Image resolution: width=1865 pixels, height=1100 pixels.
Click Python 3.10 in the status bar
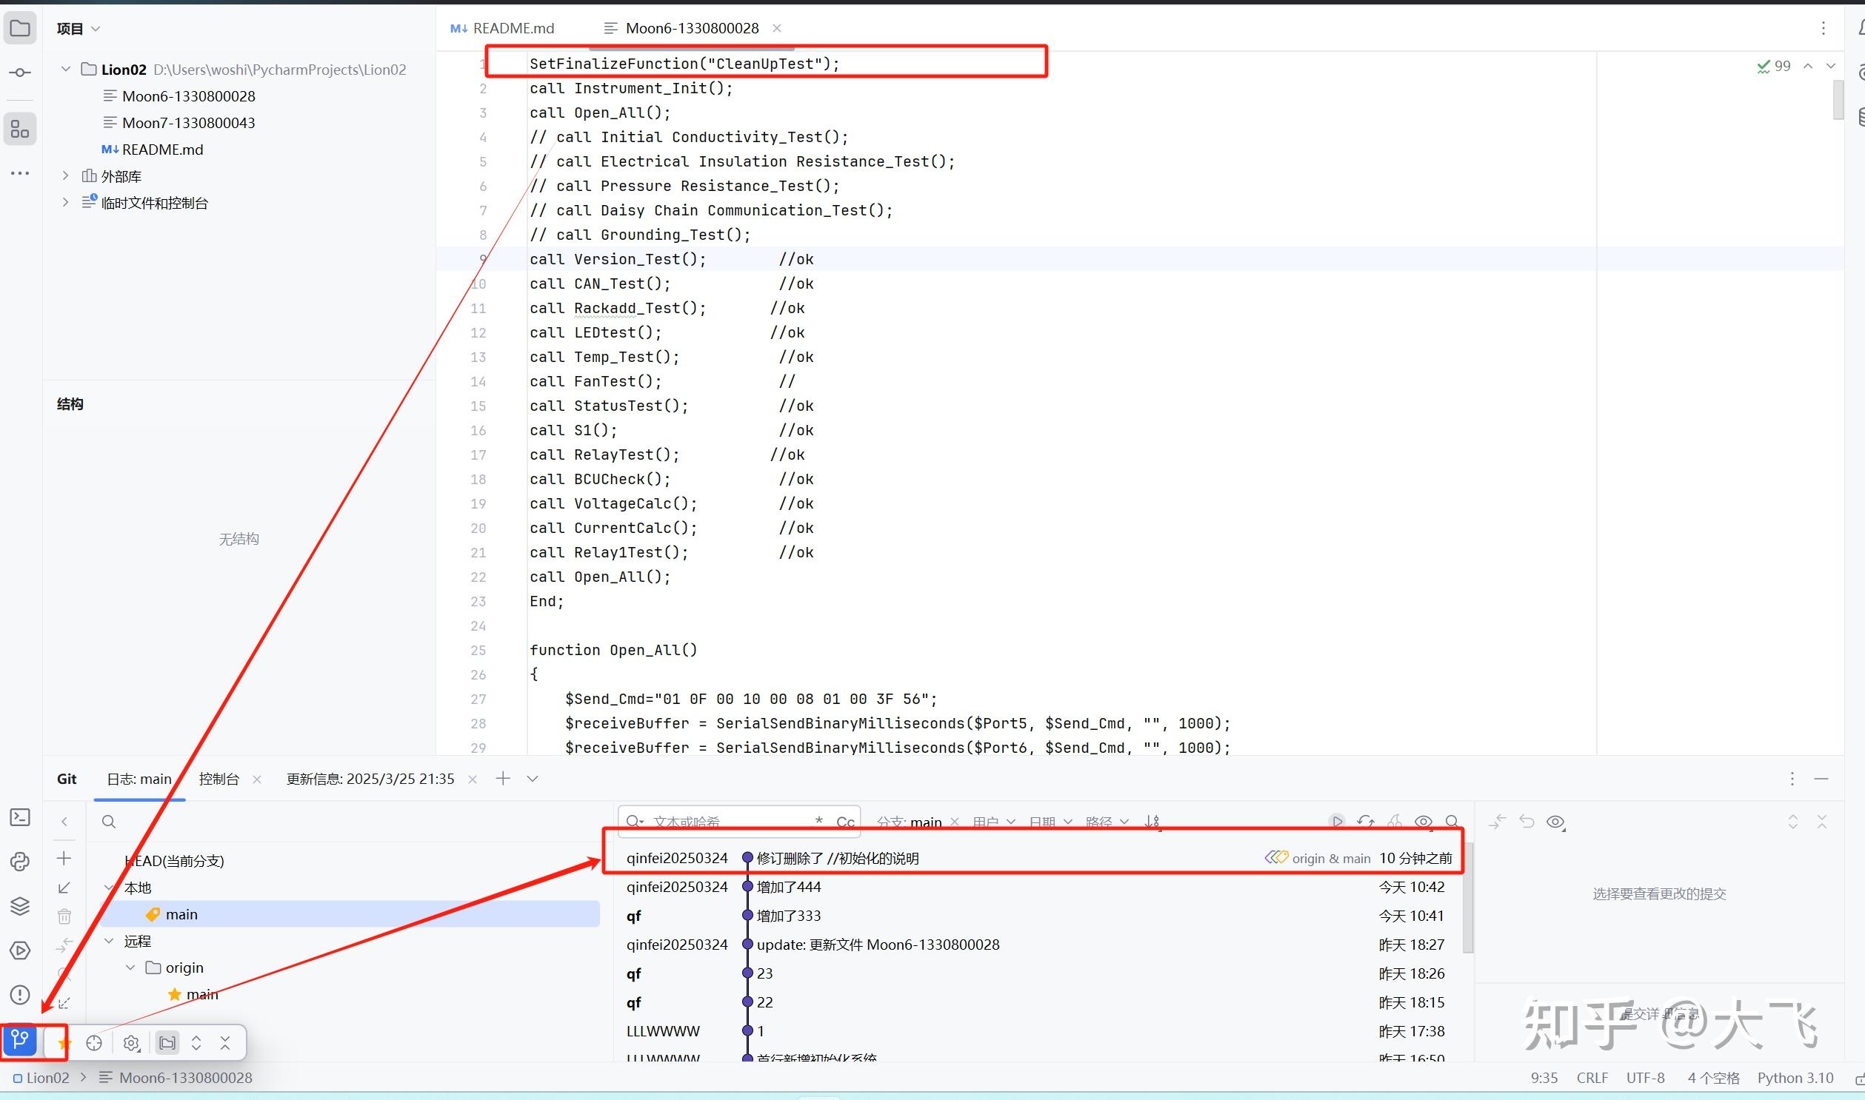click(x=1795, y=1077)
